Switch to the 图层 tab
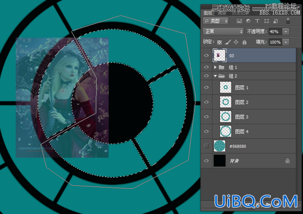The width and height of the screenshot is (303, 214). [208, 13]
